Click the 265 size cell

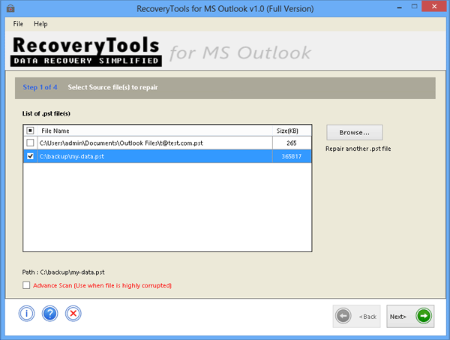[x=292, y=143]
